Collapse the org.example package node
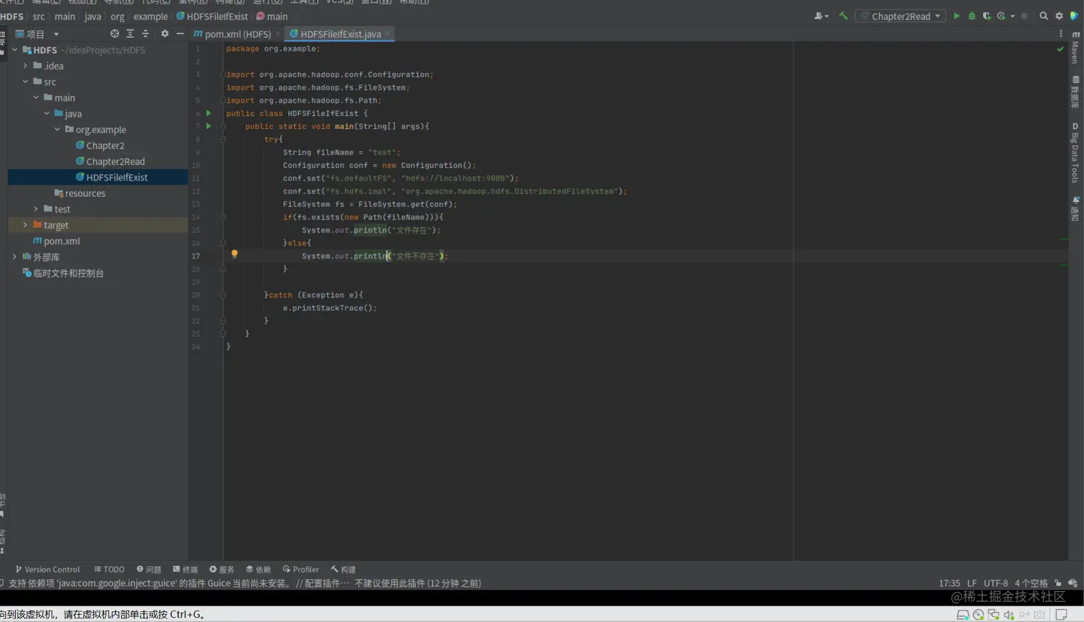 [57, 130]
